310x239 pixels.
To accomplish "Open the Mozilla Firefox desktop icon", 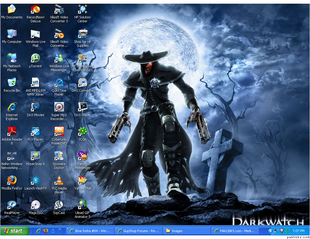I will tap(12, 180).
